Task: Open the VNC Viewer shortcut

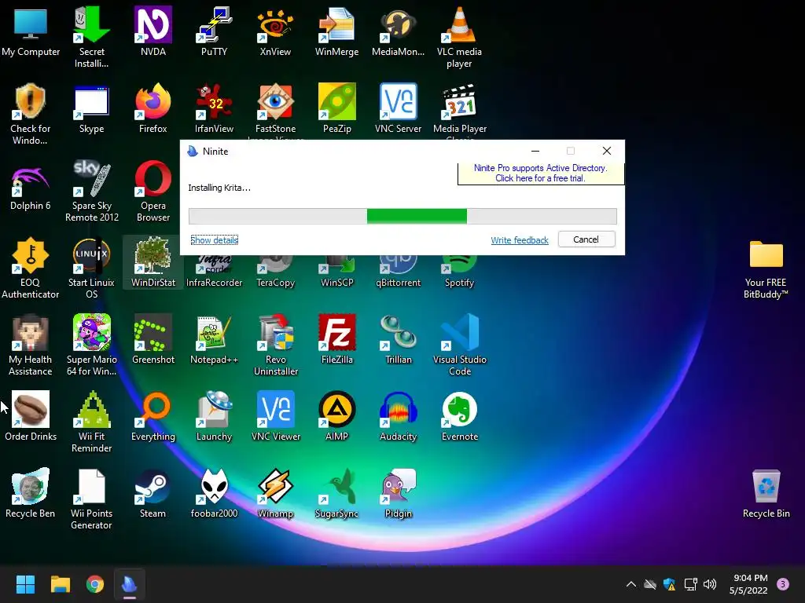Action: [276, 416]
